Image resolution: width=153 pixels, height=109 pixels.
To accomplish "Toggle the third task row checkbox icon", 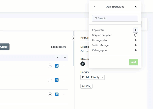I will coord(57,94).
